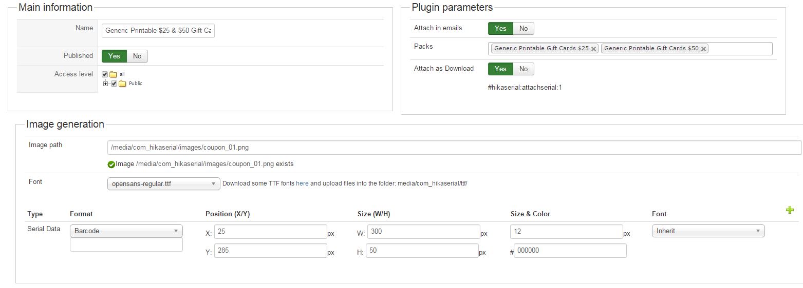Screen dimensions: 803x288
Task: Open the Barcode format dropdown
Action: 126,231
